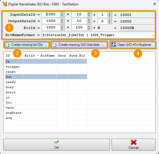Select the In group row
Viewport: 159px width, 154px height.
[46, 61]
